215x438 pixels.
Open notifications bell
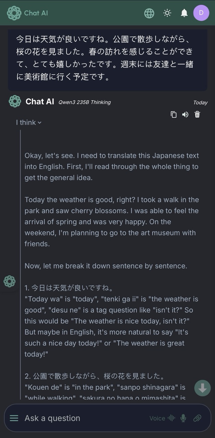pos(184,13)
